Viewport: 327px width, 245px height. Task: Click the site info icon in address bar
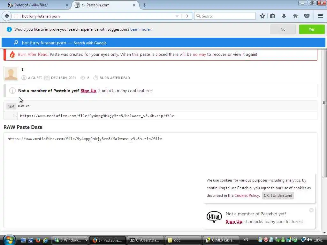coord(16,16)
